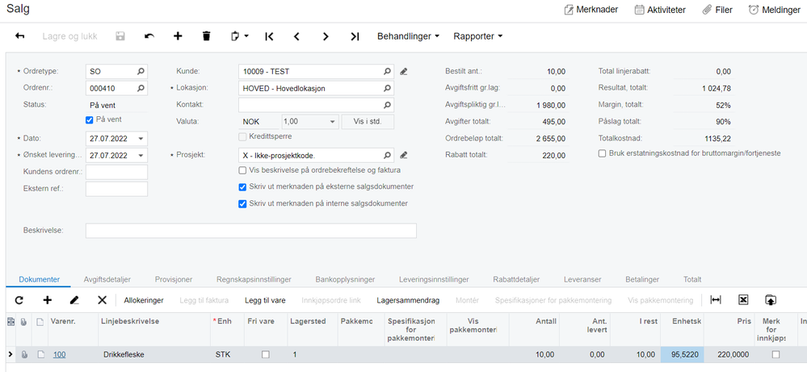Delete the order using the trash icon

(206, 36)
